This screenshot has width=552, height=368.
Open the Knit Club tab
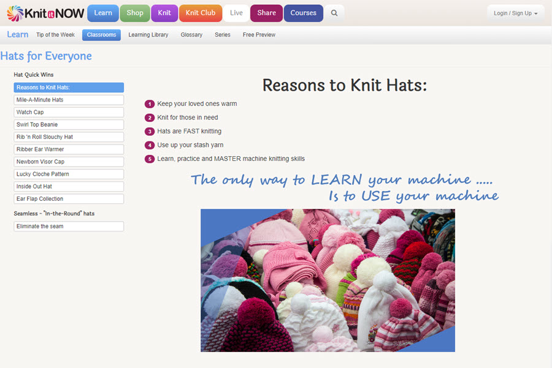click(x=201, y=13)
